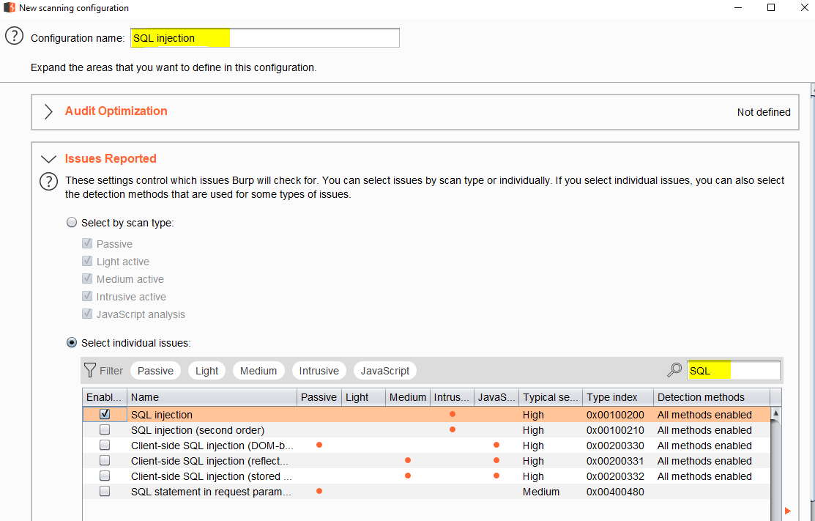The width and height of the screenshot is (815, 521).
Task: Apply the JavaScript filter button
Action: click(385, 371)
